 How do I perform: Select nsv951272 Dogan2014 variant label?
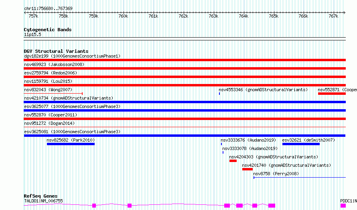[49, 123]
